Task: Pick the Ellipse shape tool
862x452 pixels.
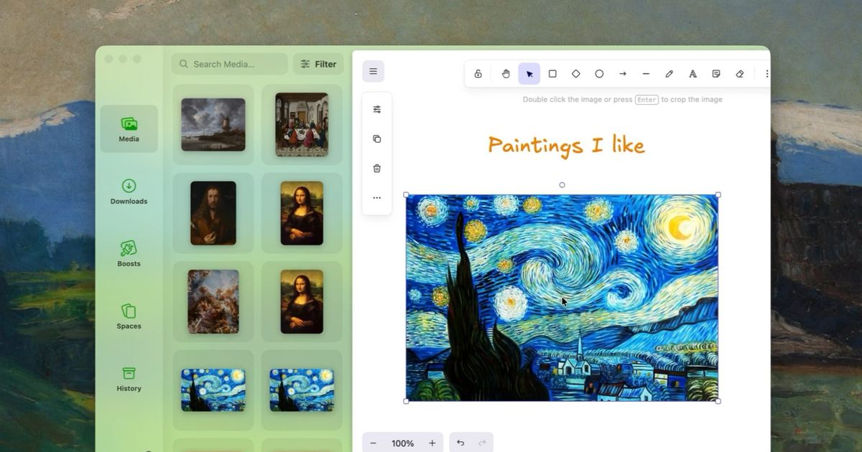Action: [599, 74]
